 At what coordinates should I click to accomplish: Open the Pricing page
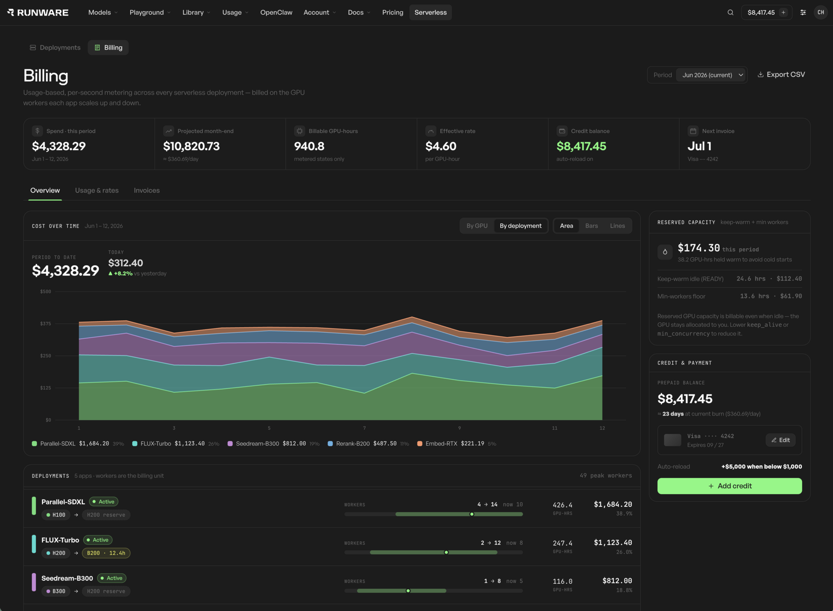pyautogui.click(x=392, y=13)
